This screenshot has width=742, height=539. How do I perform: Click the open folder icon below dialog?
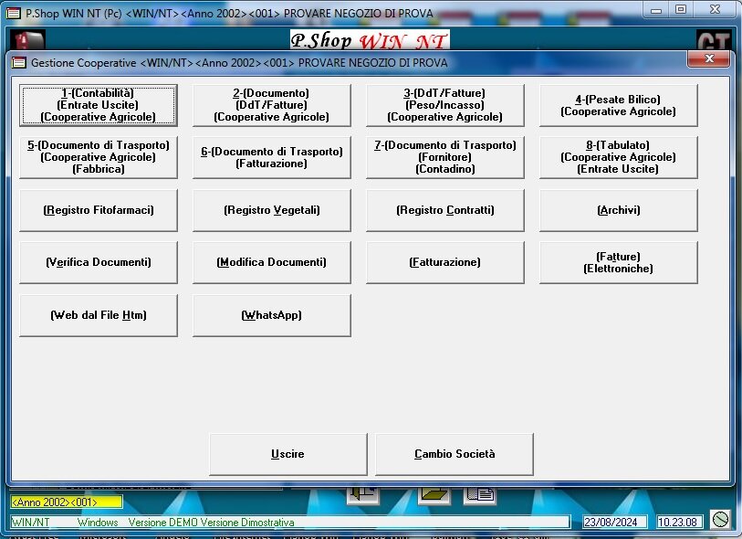(x=434, y=495)
